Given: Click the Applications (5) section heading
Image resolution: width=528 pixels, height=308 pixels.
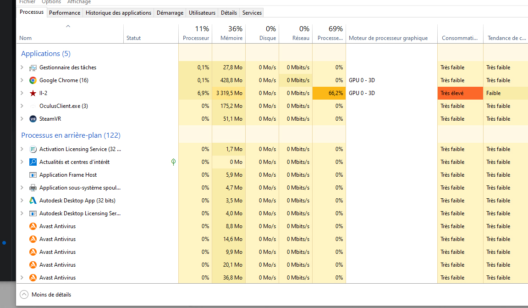Looking at the screenshot, I should click(46, 54).
